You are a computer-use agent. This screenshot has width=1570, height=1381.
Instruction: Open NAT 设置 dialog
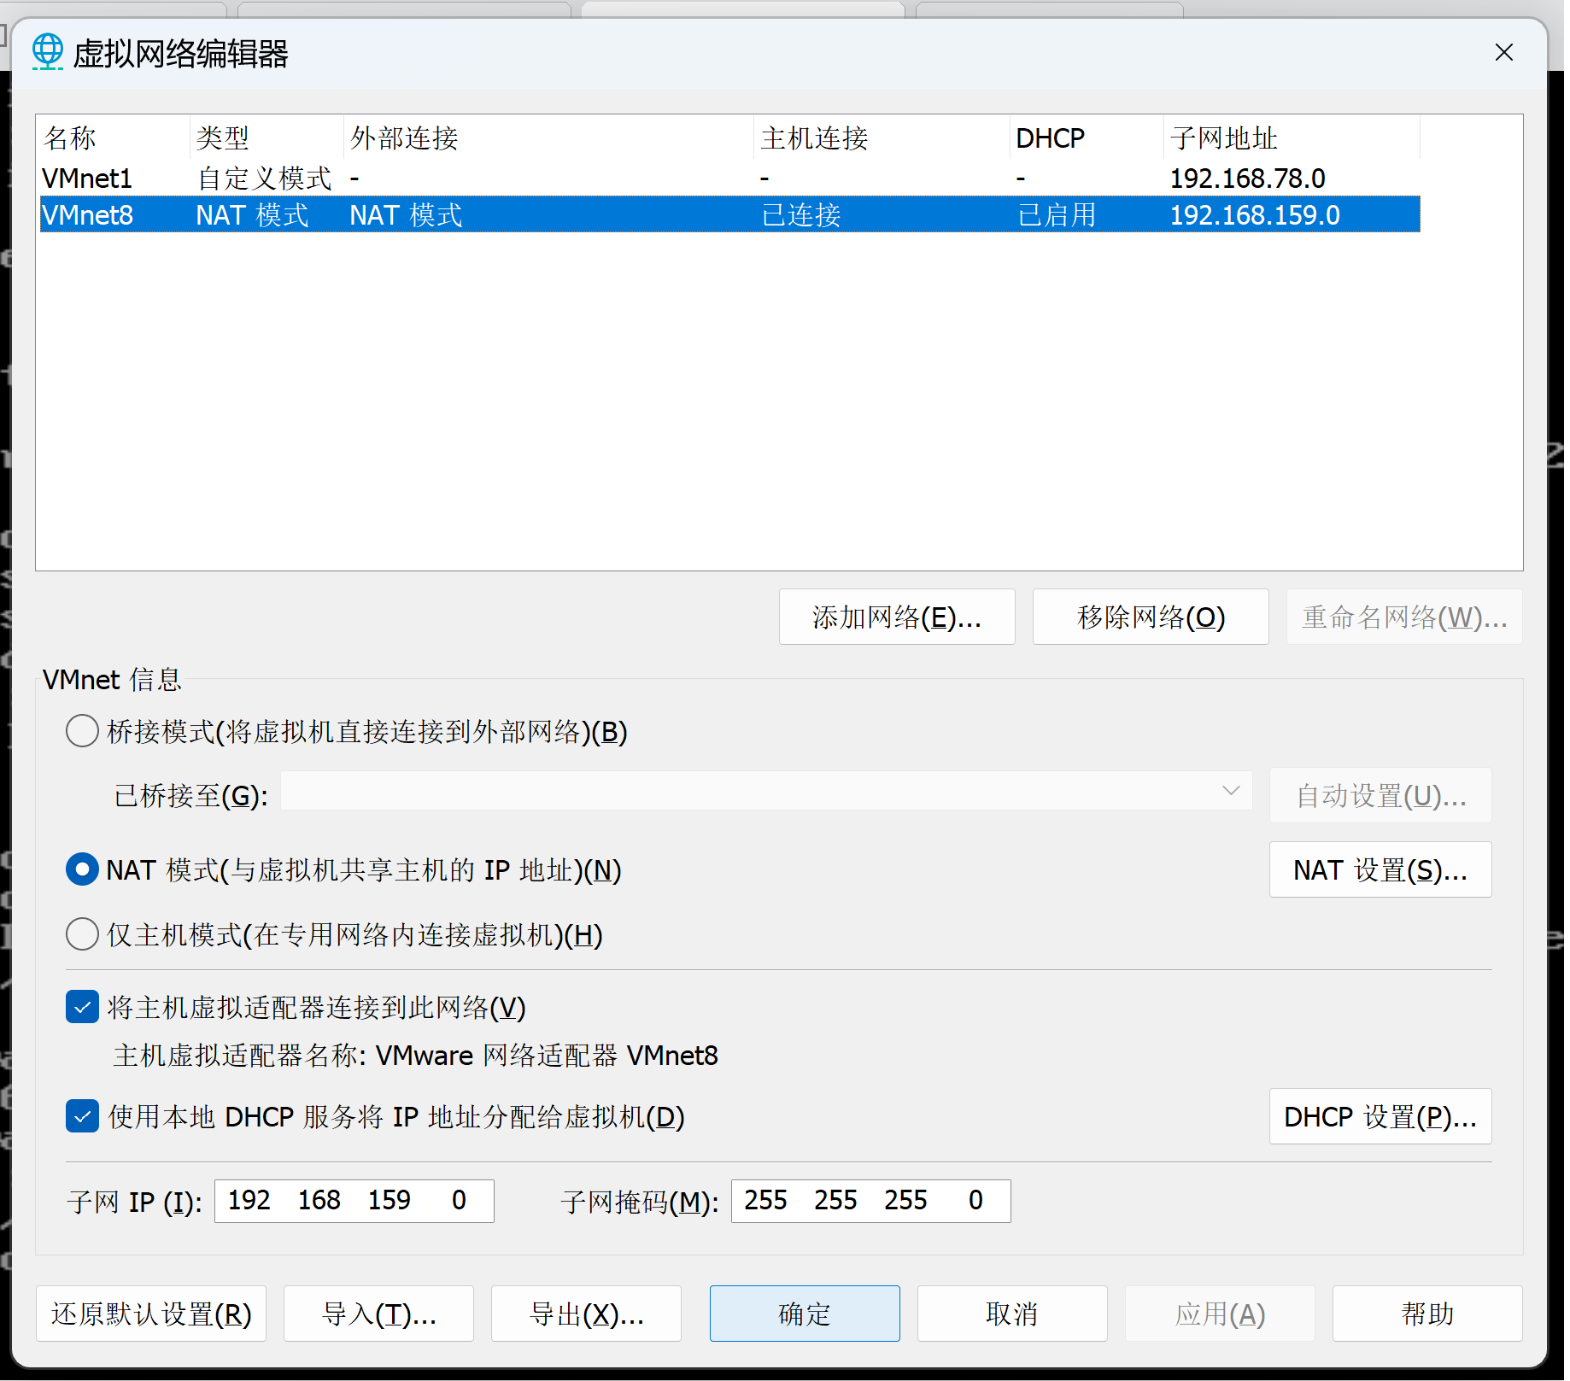coord(1380,870)
